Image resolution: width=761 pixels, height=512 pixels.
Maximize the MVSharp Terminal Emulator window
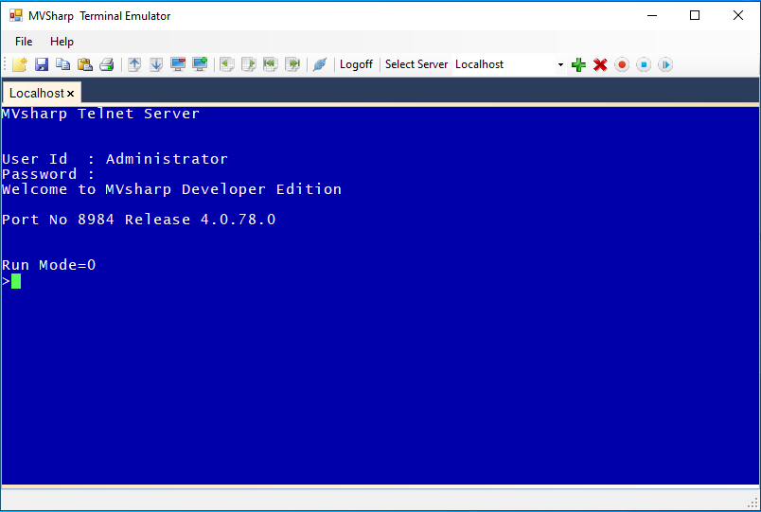pos(695,15)
